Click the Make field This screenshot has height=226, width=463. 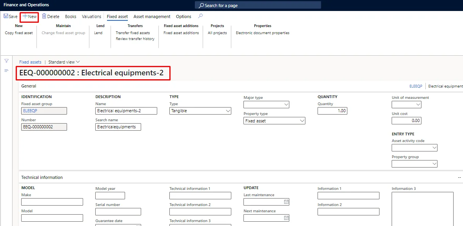tap(52, 202)
